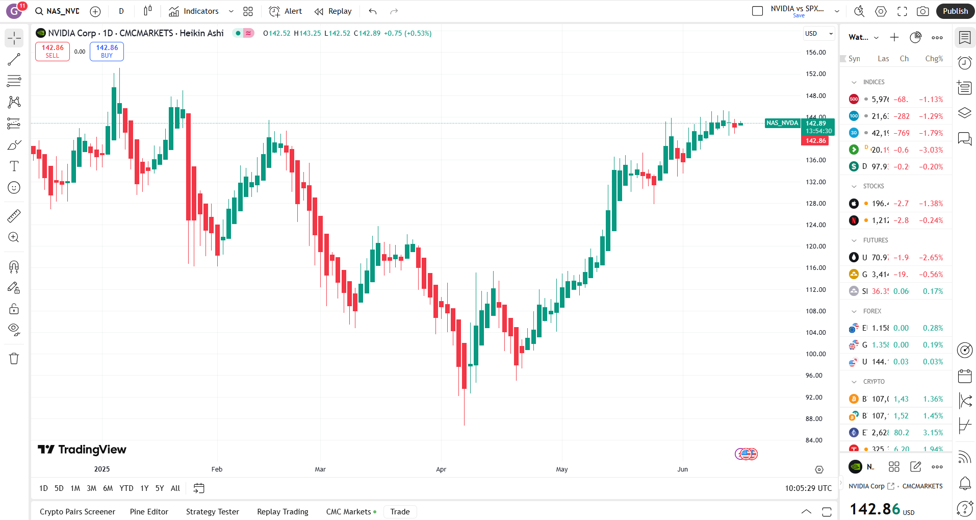976x520 pixels.
Task: Select the text annotation tool
Action: (14, 166)
